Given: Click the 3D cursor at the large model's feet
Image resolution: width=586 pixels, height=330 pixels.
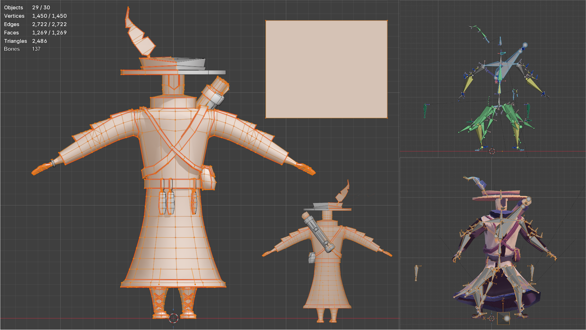Looking at the screenshot, I should click(173, 318).
